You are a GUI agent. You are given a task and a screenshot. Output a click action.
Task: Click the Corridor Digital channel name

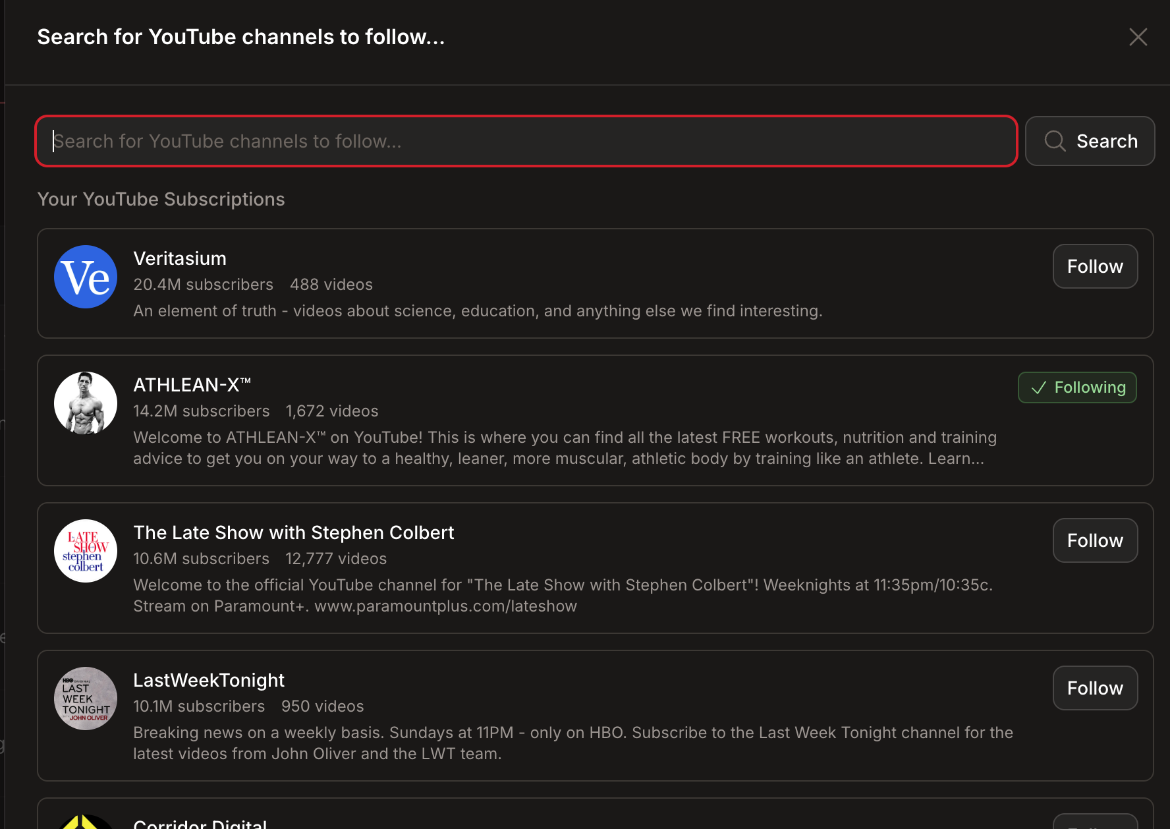200,824
